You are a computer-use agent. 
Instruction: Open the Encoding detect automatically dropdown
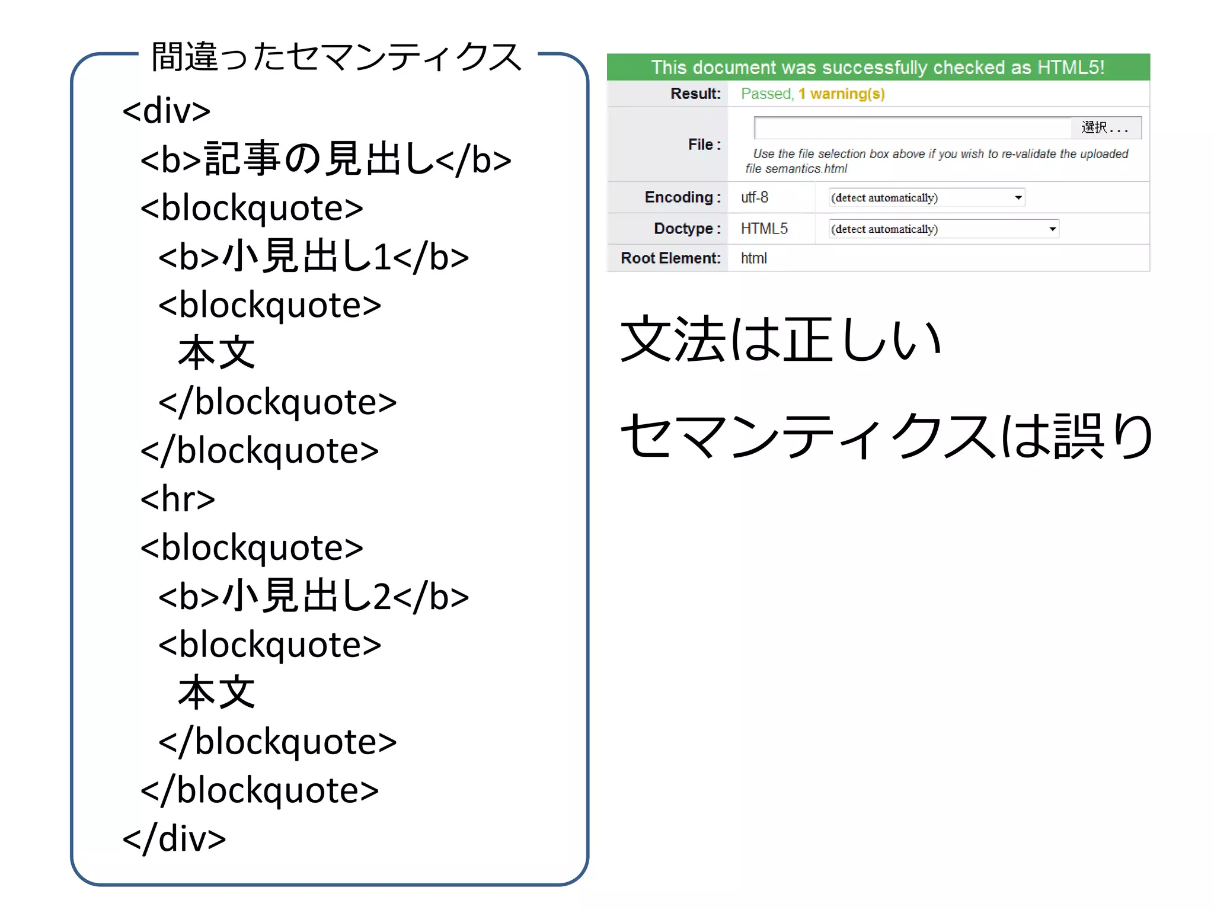tap(927, 197)
